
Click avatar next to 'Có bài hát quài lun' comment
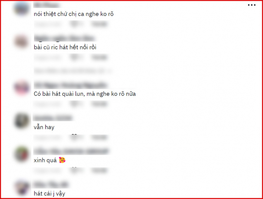point(22,88)
